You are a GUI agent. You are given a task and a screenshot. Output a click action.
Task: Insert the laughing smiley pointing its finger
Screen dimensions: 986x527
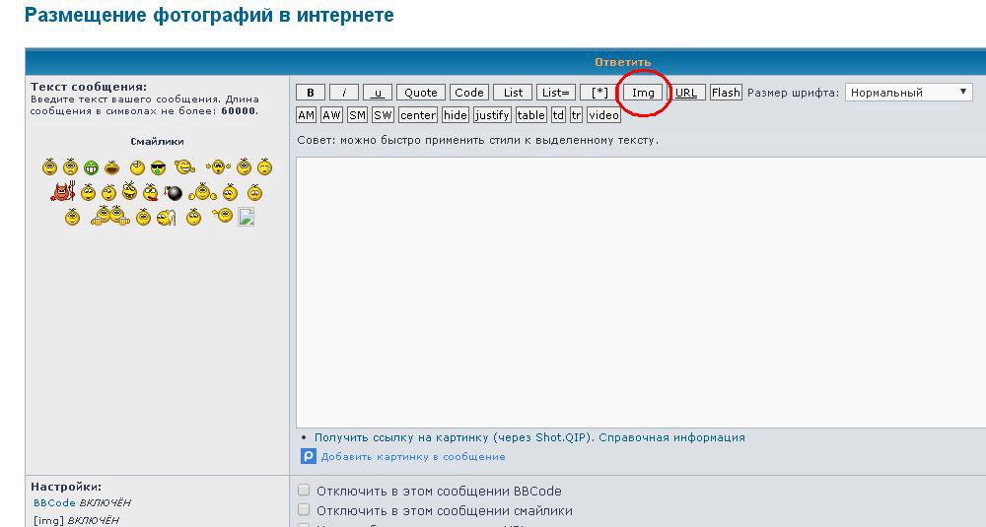[184, 166]
